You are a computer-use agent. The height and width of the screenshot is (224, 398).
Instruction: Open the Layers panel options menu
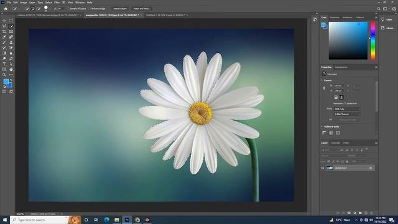376,143
